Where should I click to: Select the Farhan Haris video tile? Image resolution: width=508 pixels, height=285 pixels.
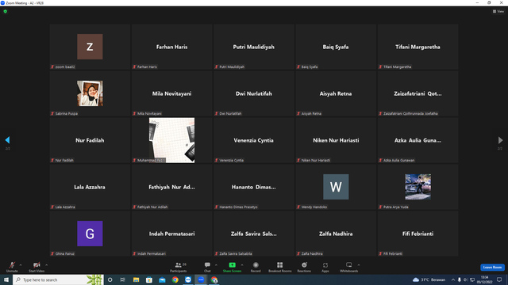(x=171, y=47)
